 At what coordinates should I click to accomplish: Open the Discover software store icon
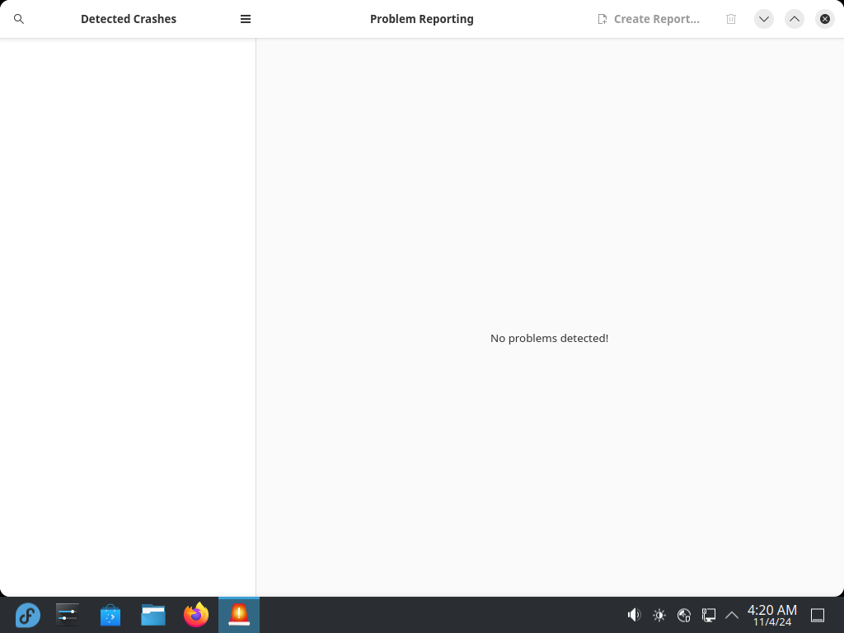(x=110, y=615)
